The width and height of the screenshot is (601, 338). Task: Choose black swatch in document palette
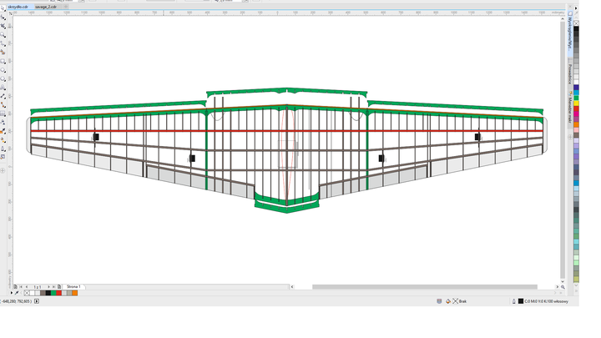48,293
